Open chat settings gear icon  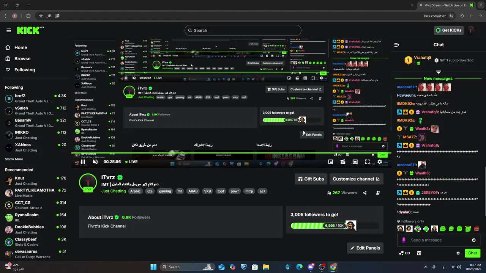(x=458, y=253)
